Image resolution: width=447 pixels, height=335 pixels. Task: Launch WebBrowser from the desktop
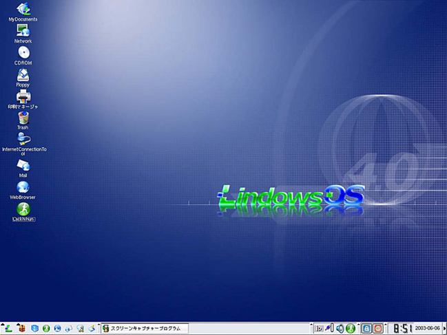(x=23, y=187)
